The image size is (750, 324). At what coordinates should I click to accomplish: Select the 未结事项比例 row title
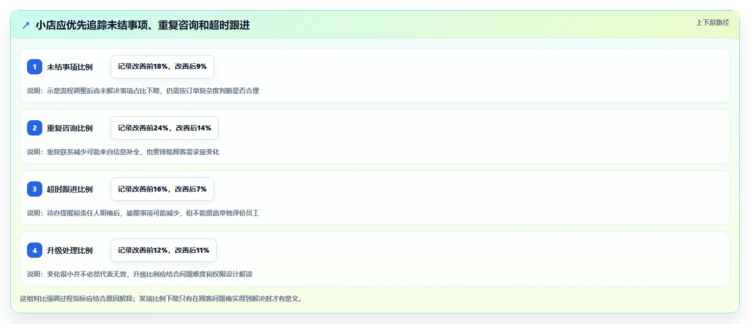pos(70,67)
